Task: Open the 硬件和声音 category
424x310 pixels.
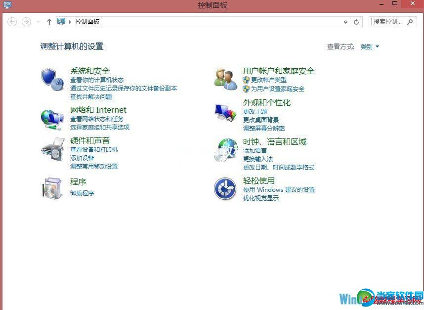Action: (90, 140)
